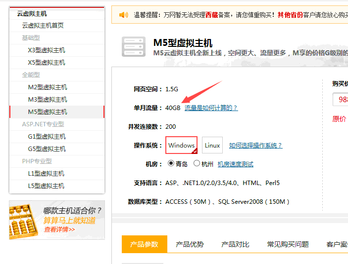
Task: Click the M5 server product icon
Action: pyautogui.click(x=134, y=47)
